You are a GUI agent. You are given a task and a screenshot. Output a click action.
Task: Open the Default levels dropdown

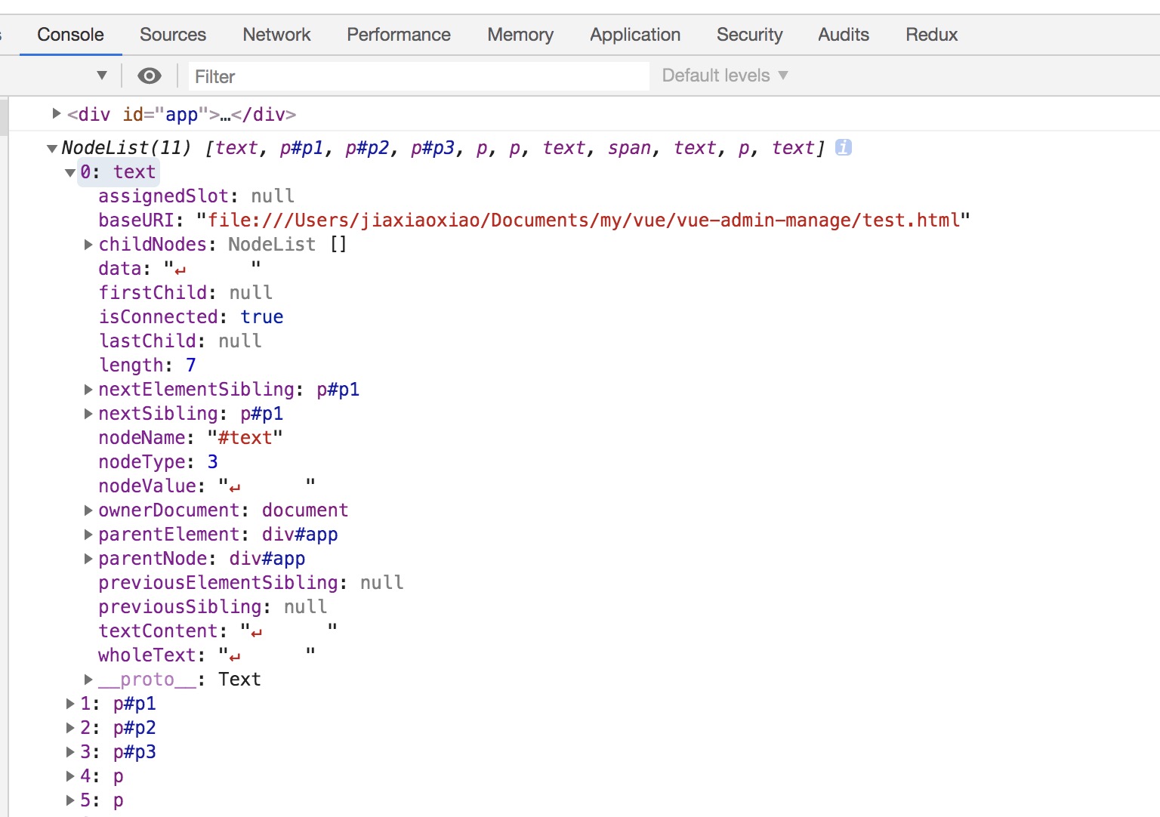click(x=724, y=76)
